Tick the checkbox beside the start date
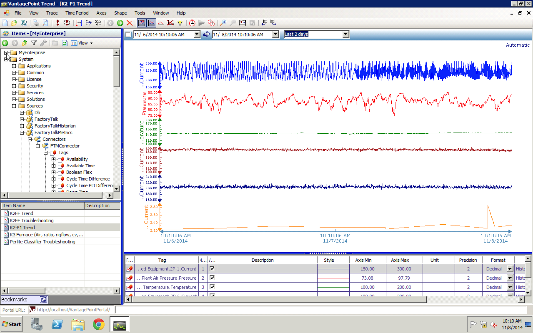The width and height of the screenshot is (533, 333). click(128, 34)
